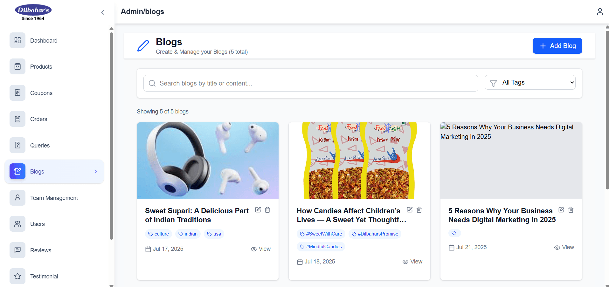This screenshot has width=609, height=287.
Task: Collapse the sidebar with the chevron
Action: click(102, 12)
